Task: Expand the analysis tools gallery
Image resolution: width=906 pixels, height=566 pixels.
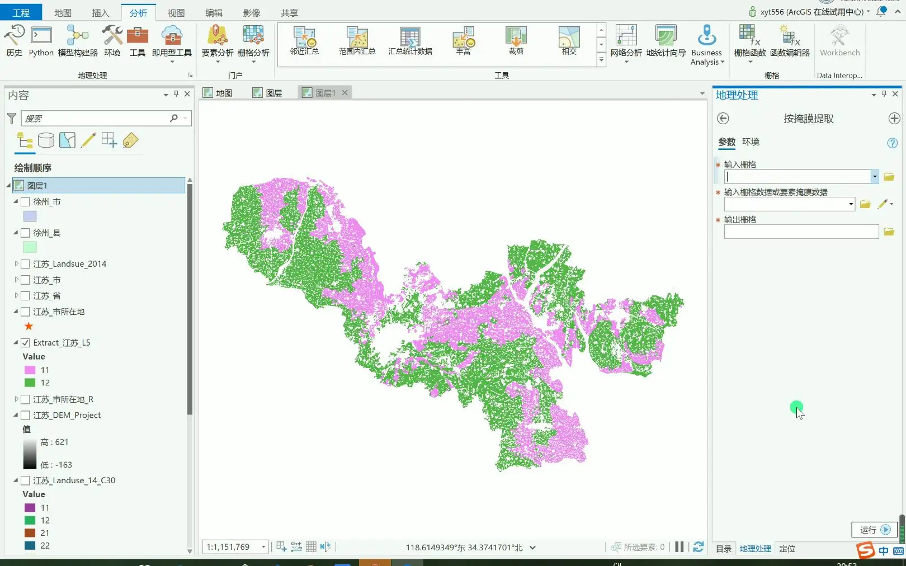Action: click(602, 59)
